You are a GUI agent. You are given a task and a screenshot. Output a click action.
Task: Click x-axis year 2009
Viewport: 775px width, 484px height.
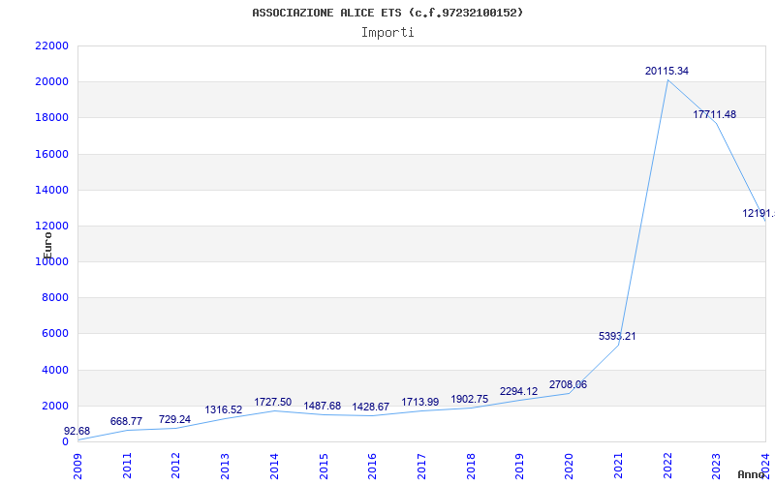77,467
